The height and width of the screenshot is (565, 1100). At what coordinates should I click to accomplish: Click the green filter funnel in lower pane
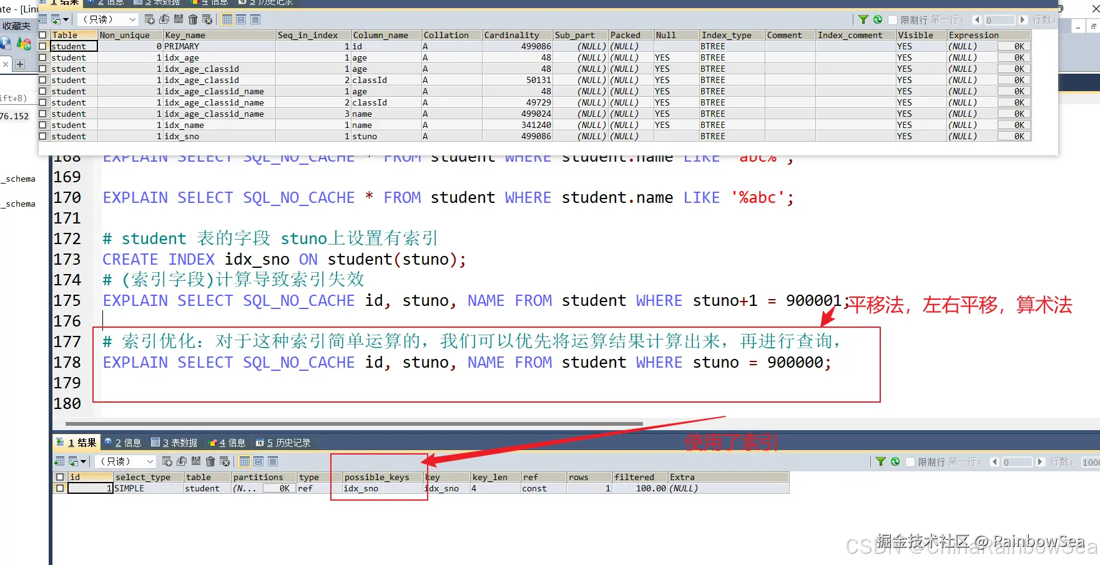tap(880, 461)
